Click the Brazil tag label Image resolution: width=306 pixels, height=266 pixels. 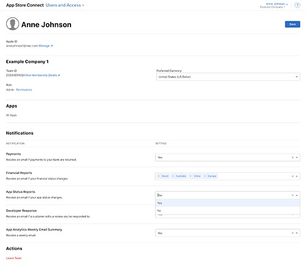point(165,176)
